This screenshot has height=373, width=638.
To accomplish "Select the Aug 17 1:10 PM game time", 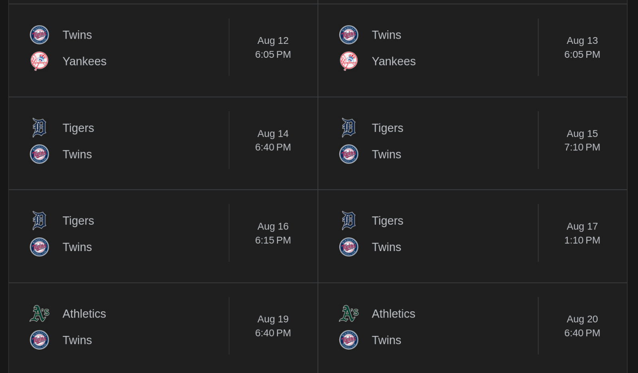I will pyautogui.click(x=582, y=233).
